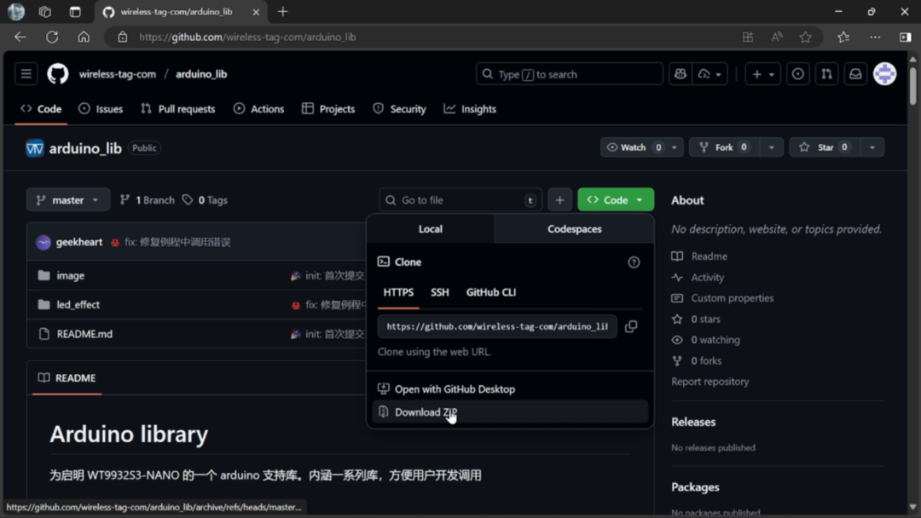Expand the Fork options dropdown arrow

(x=771, y=147)
